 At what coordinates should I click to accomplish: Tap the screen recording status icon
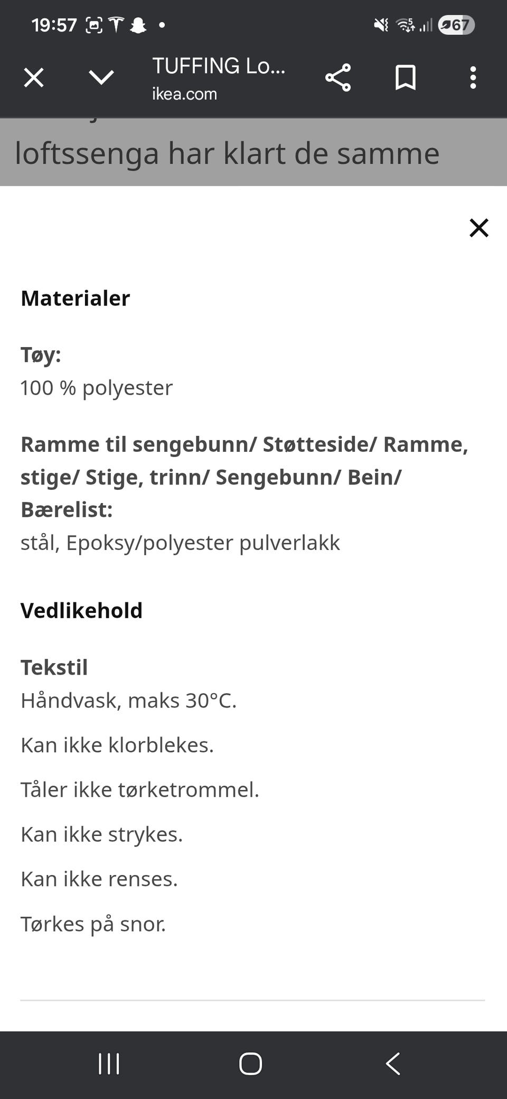click(x=94, y=24)
